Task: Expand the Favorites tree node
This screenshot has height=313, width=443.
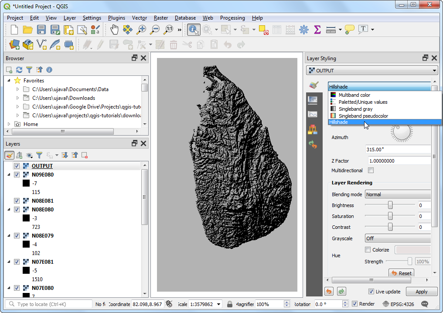Action: tap(9, 81)
